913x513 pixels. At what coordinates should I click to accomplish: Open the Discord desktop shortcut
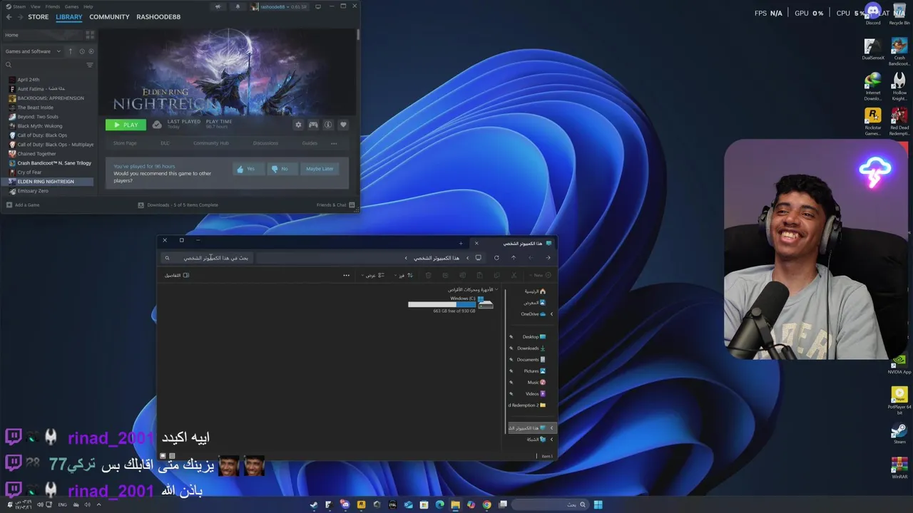click(x=873, y=14)
